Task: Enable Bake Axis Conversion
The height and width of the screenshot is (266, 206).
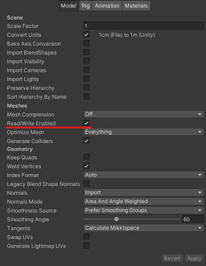Action: point(86,44)
